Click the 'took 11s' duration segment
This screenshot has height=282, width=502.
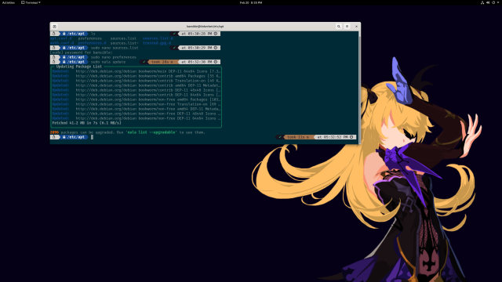point(298,137)
